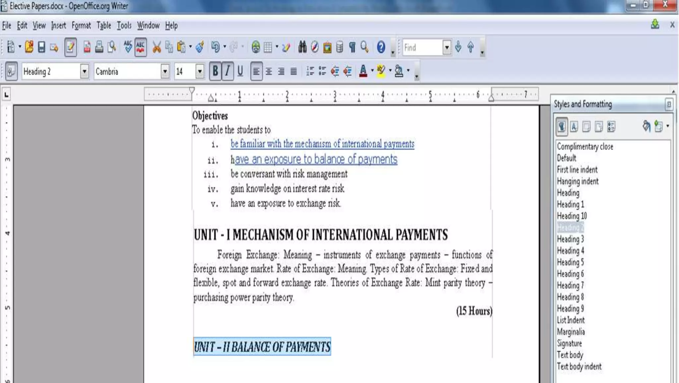The height and width of the screenshot is (383, 679).
Task: Click the Font Color red A swatch
Action: pyautogui.click(x=363, y=71)
